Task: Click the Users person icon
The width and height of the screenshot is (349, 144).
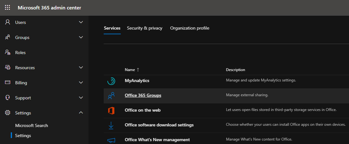Action: click(x=8, y=22)
